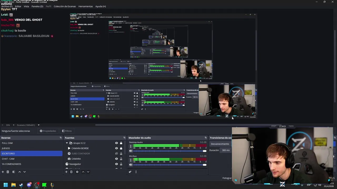Open Desktop Audio options dots
The height and width of the screenshot is (189, 337).
[131, 146]
